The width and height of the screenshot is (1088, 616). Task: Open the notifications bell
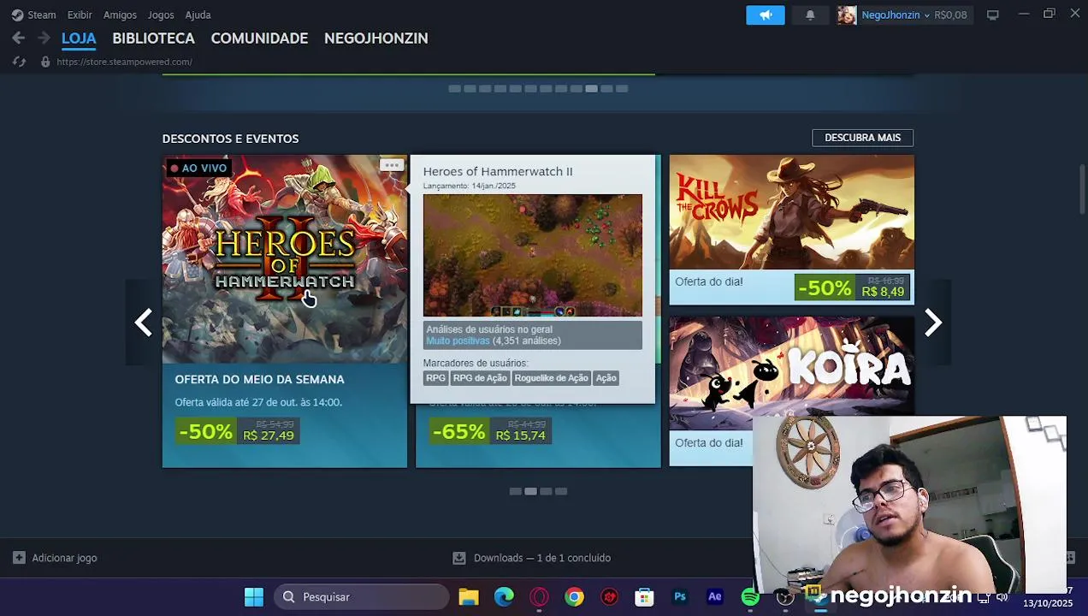tap(810, 15)
